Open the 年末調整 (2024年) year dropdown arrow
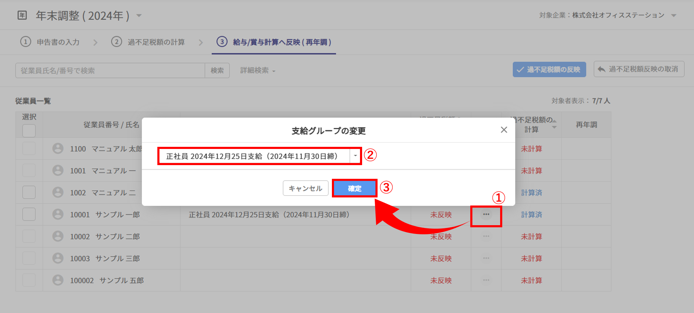 [x=139, y=15]
